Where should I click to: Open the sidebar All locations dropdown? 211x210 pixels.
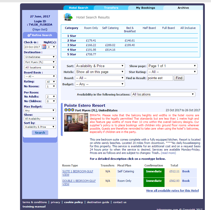[x=40, y=67]
